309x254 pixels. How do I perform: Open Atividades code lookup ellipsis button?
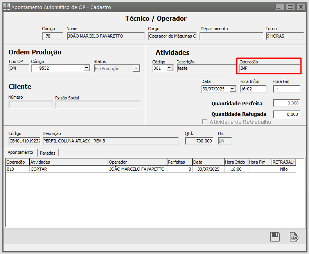tap(170, 68)
